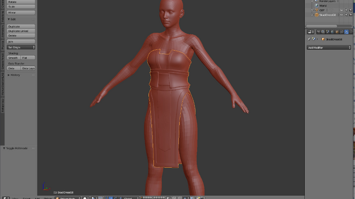The height and width of the screenshot is (199, 355).
Task: Toggle viewport visibility eye for SkadiDressG8
Action: (342, 15)
